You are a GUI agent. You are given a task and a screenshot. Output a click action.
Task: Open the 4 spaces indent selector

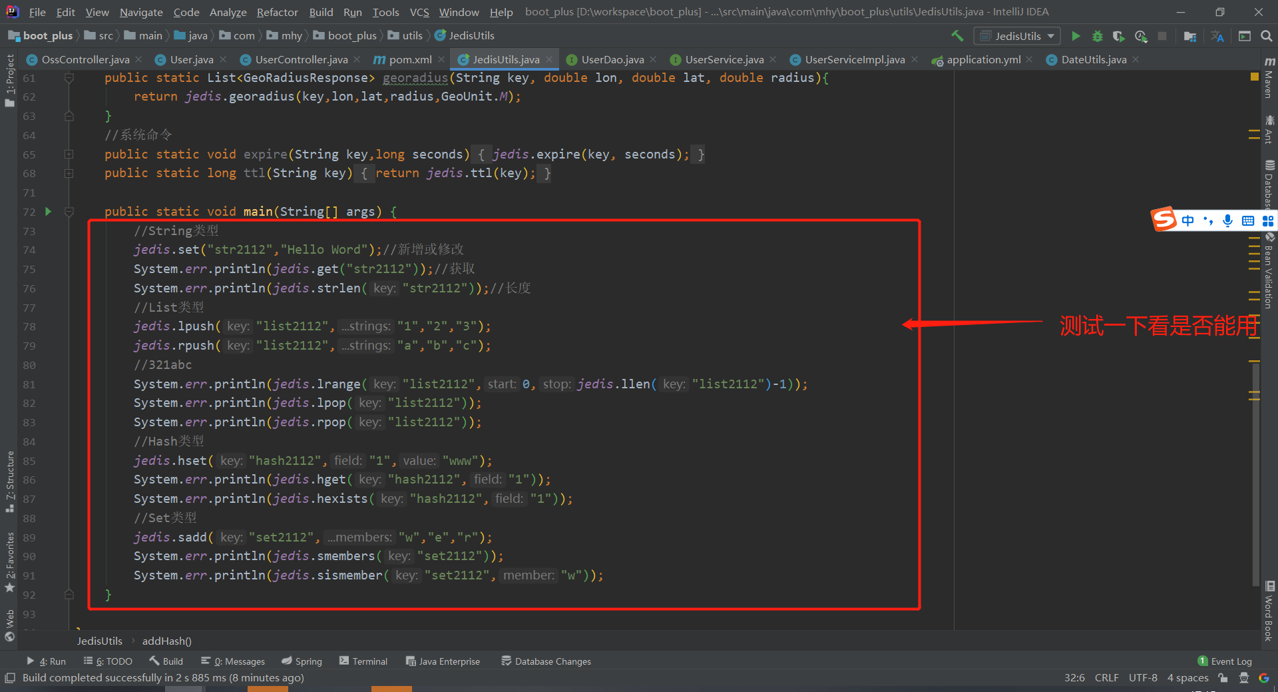[1187, 678]
